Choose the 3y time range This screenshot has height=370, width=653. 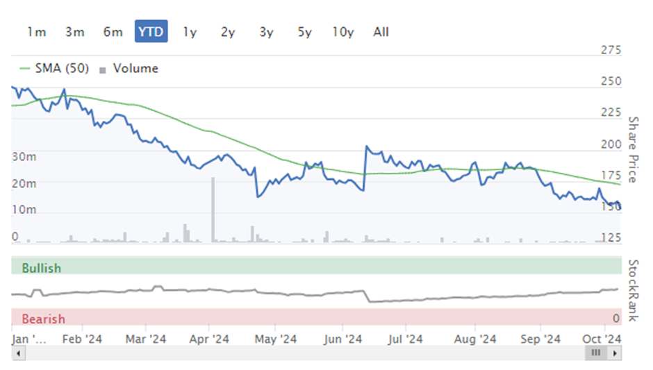266,32
